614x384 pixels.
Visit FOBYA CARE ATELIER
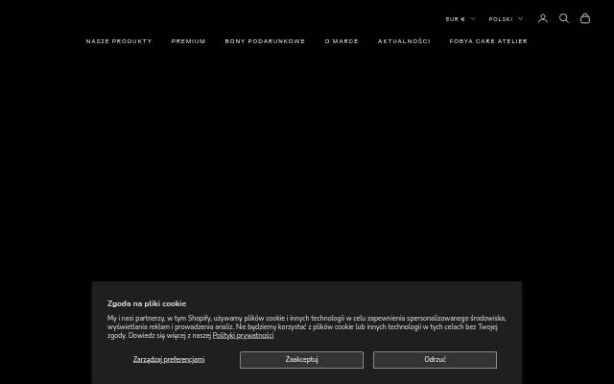click(x=488, y=41)
